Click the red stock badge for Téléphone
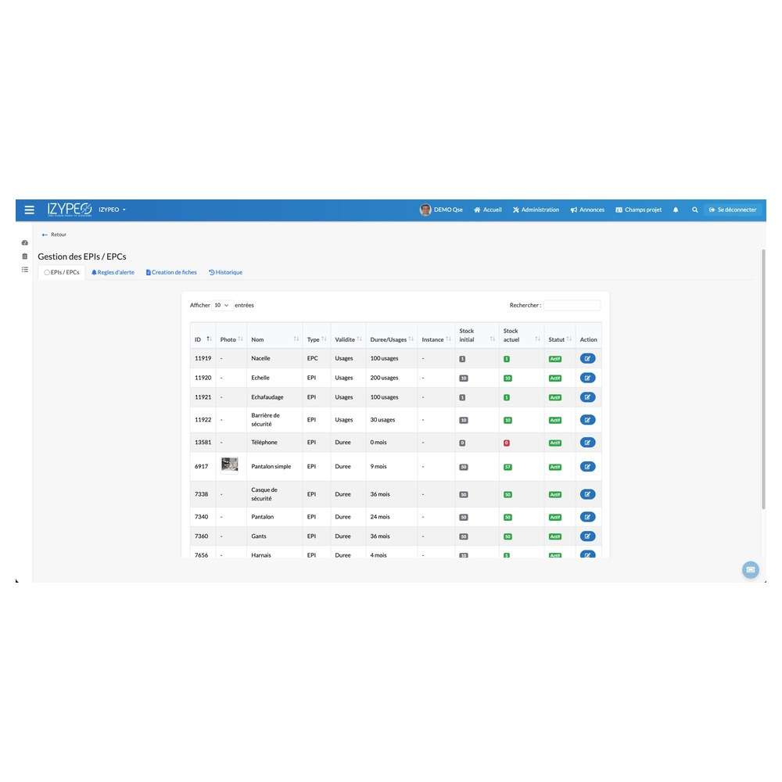 [x=507, y=443]
